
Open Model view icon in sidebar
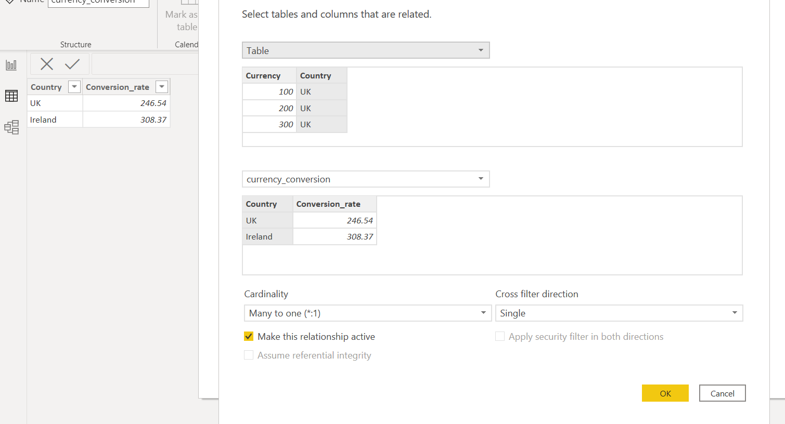[x=11, y=127]
